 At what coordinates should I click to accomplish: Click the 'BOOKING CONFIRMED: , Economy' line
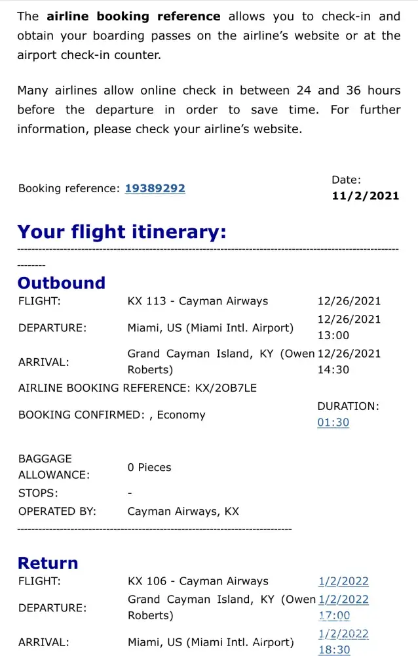pyautogui.click(x=112, y=415)
